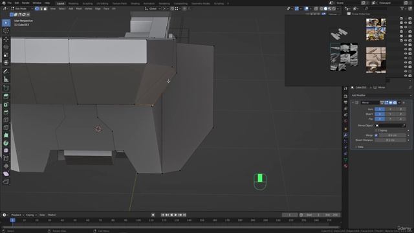Open the Edit Mode dropdown
Screen dimensions: 414x233
[21, 8]
